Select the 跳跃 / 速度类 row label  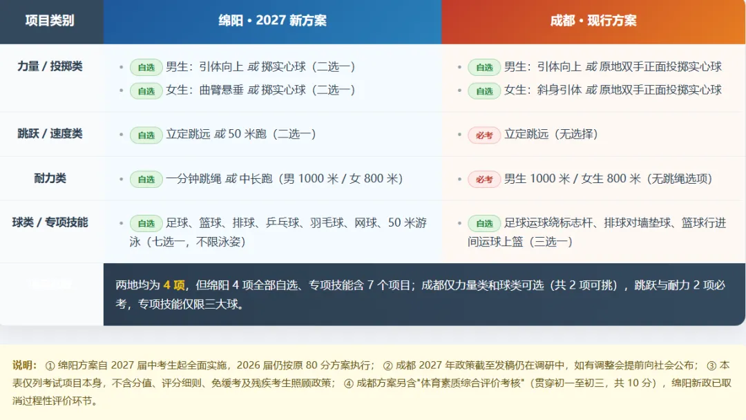click(50, 133)
